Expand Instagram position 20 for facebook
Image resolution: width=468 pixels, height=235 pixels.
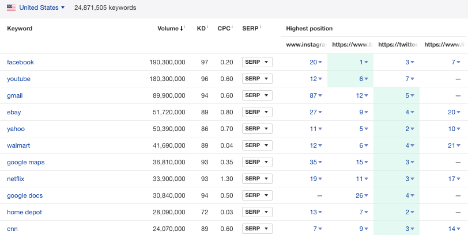(316, 62)
